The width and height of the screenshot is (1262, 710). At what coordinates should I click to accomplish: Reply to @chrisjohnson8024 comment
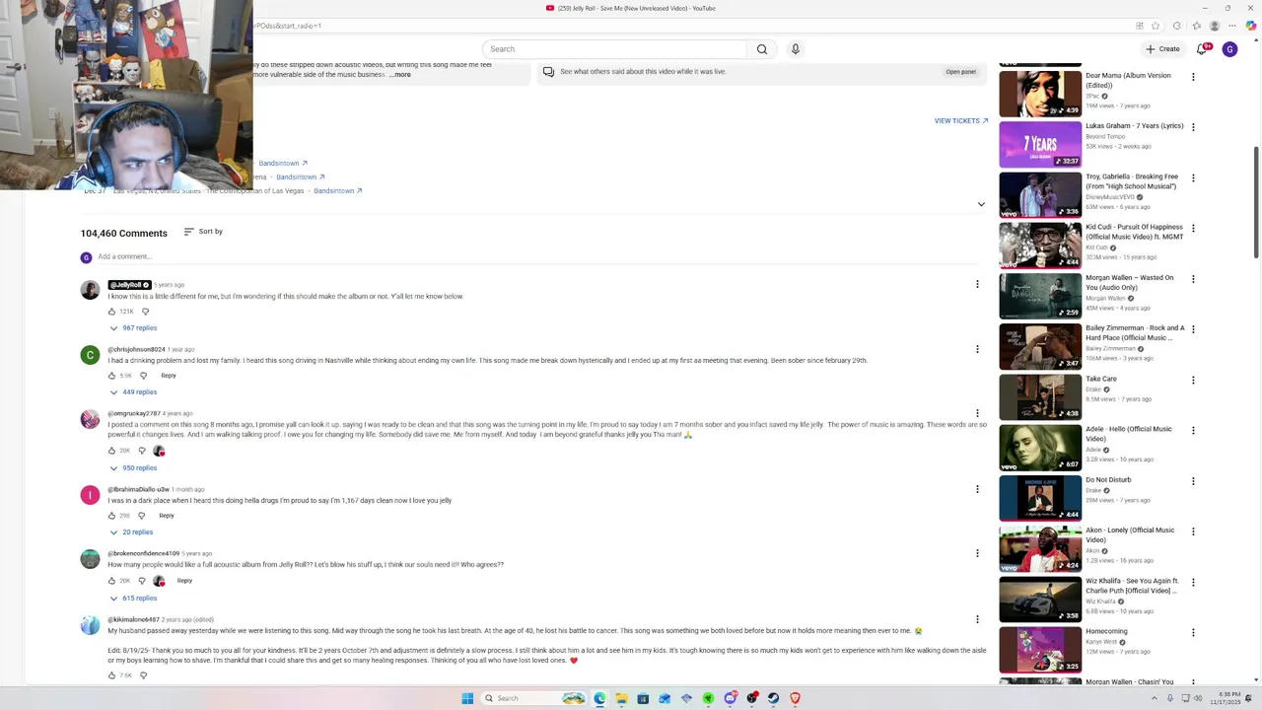click(169, 376)
